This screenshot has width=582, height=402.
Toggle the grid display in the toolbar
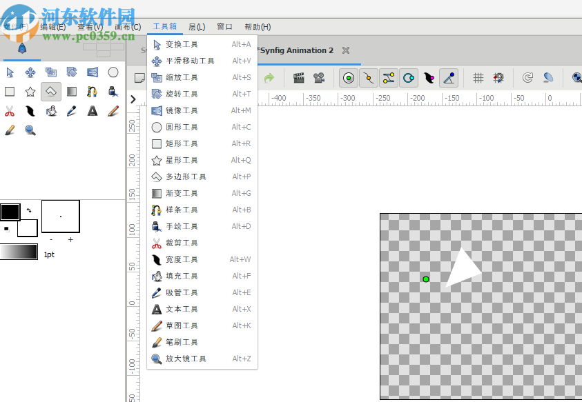point(479,77)
